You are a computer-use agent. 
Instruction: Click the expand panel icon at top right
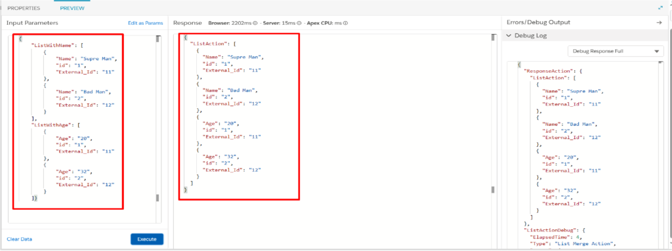pos(660,8)
